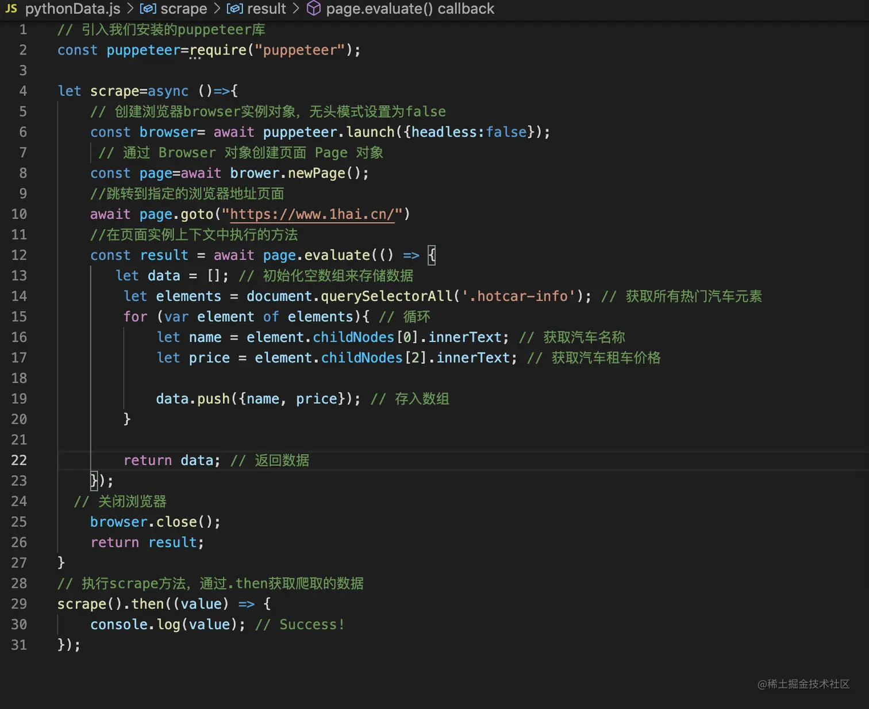Click '.hotcar-info' string literal
Screen dimensions: 869x709
pos(518,296)
